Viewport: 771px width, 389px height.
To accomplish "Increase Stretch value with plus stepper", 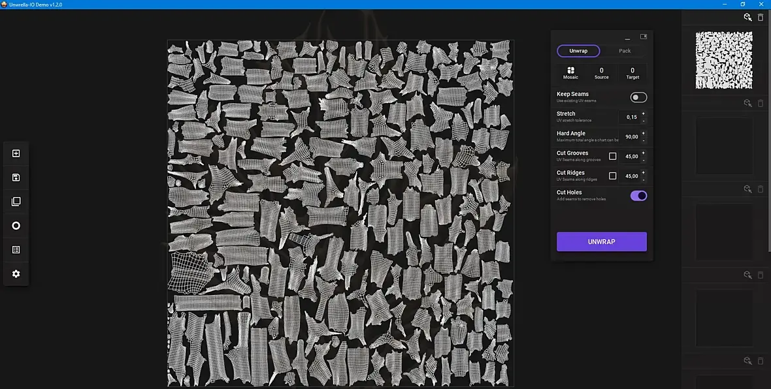I will pyautogui.click(x=643, y=114).
